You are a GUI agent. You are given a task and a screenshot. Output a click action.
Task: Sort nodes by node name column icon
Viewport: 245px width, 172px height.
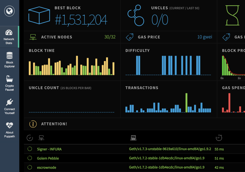tap(41, 138)
